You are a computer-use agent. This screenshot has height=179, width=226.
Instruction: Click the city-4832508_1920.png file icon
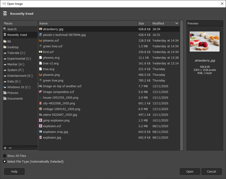(40, 103)
